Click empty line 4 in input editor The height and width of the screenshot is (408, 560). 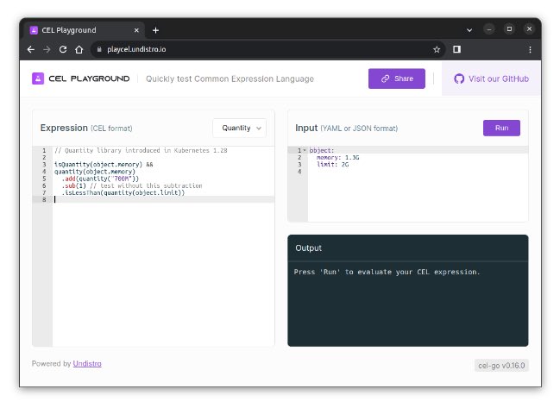click(x=418, y=172)
